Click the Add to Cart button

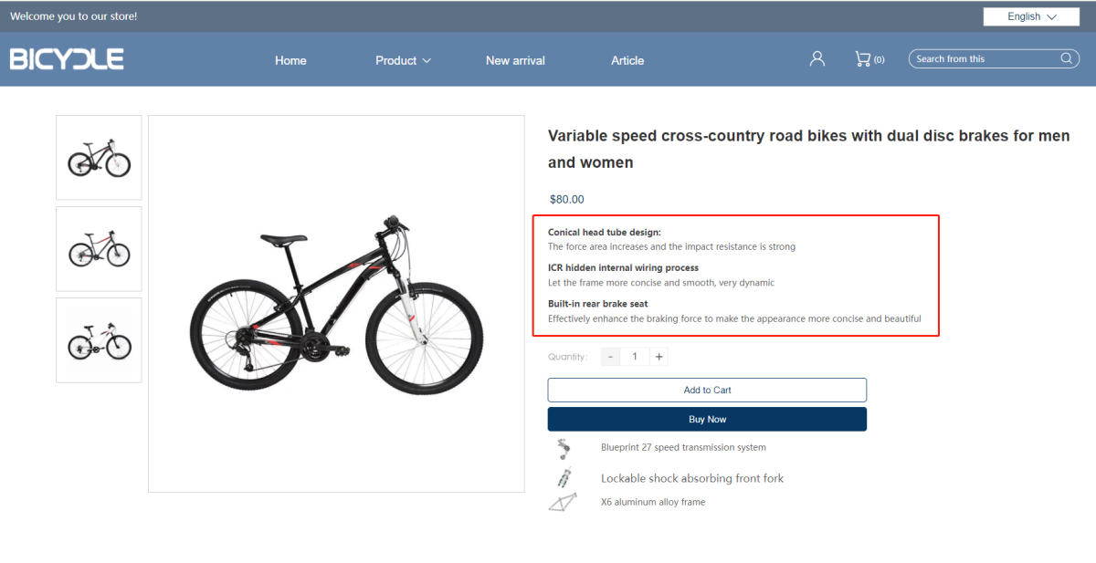[707, 390]
